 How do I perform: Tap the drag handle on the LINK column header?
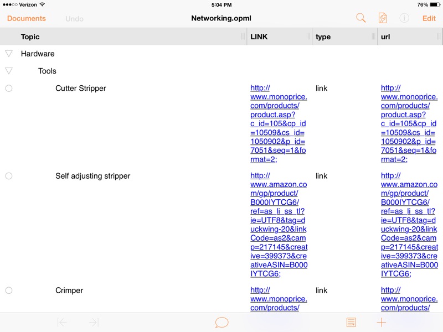[x=308, y=37]
